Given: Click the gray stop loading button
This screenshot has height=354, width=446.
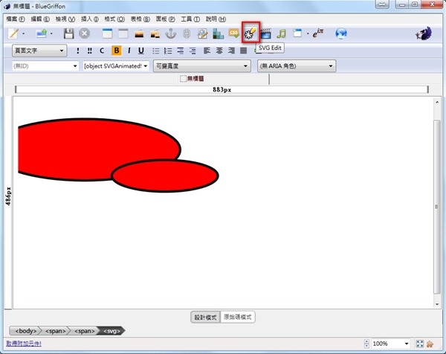Looking at the screenshot, I should coord(84,33).
